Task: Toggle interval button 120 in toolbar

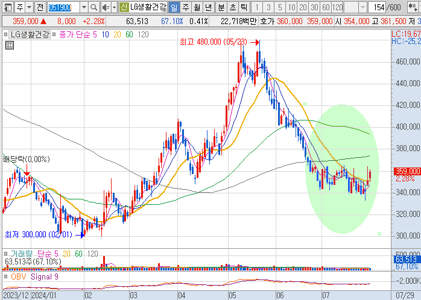Action: (x=338, y=7)
